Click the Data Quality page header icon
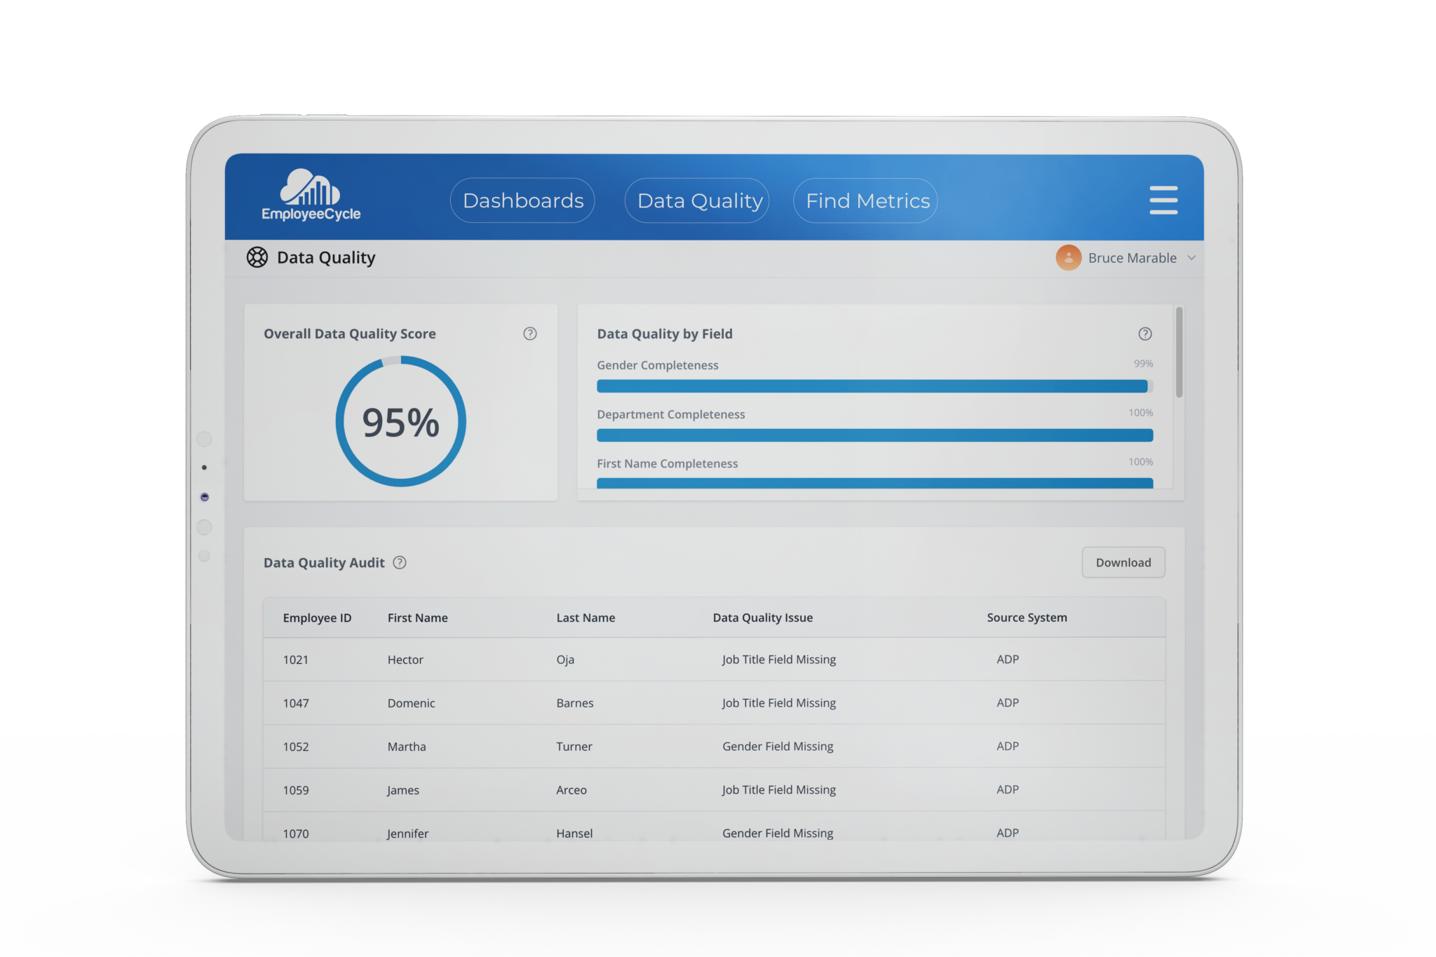The height and width of the screenshot is (957, 1436). [257, 257]
